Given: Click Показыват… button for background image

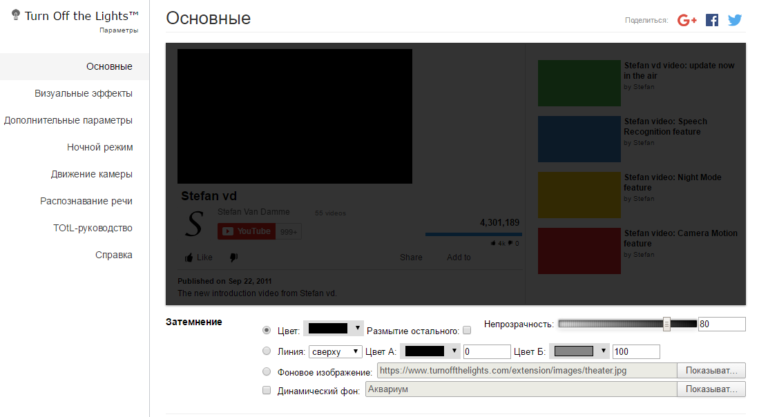Looking at the screenshot, I should point(711,371).
